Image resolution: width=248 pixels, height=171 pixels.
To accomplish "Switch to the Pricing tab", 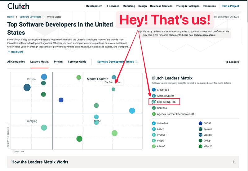I will click(x=58, y=62).
